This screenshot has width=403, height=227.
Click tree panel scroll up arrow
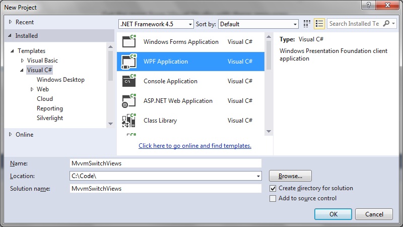110,47
